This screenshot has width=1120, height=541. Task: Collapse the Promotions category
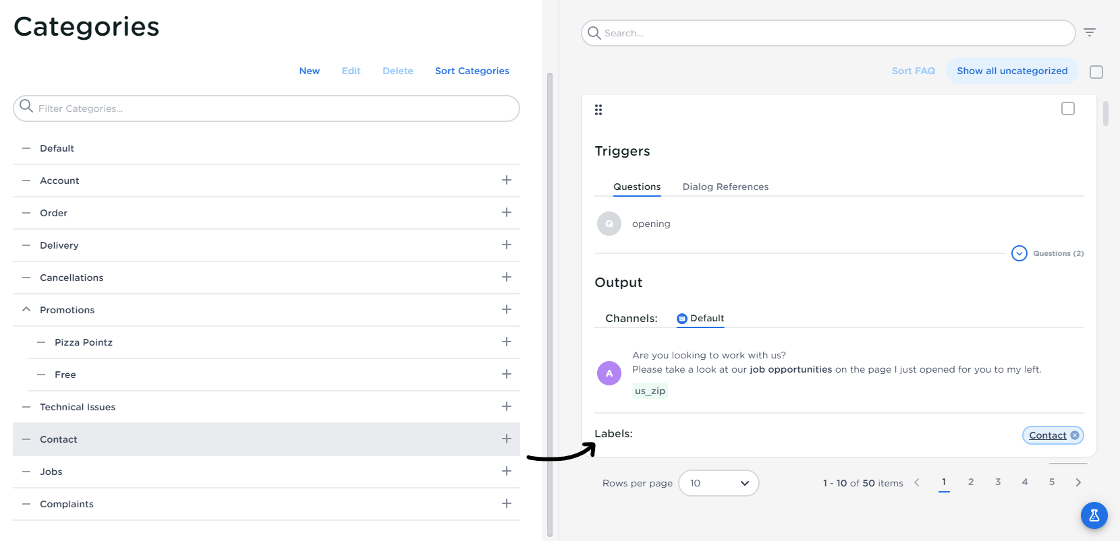[x=26, y=310]
